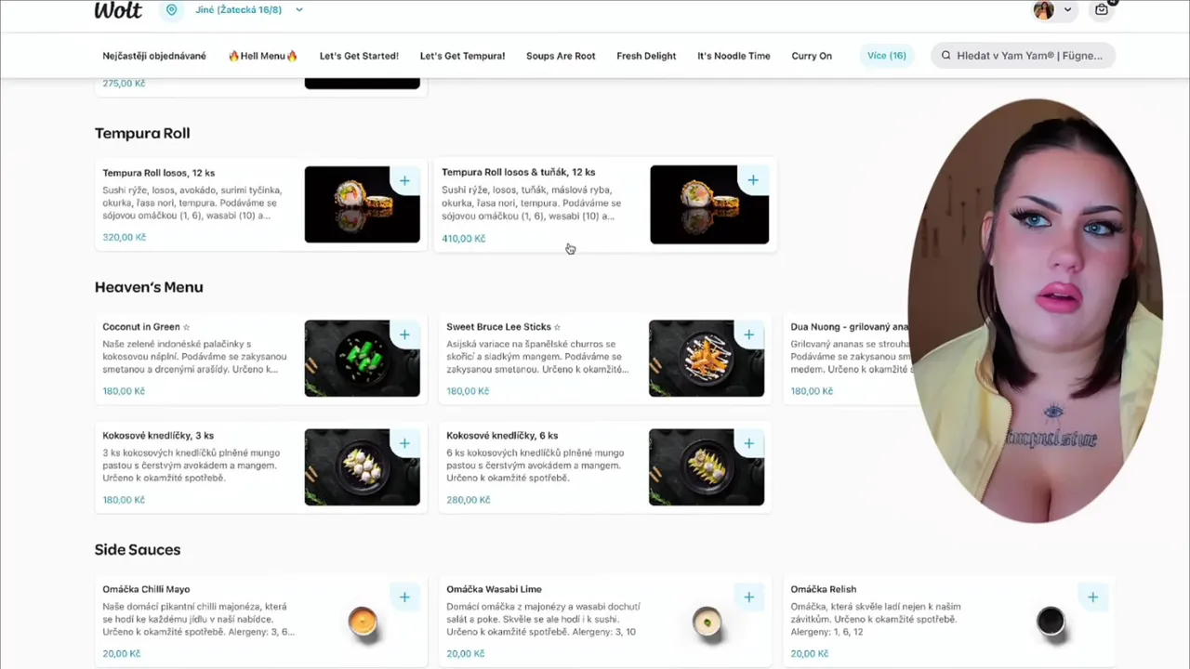View Kokosové knedlíčky, 3 ks photo
The image size is (1190, 669).
(x=362, y=467)
